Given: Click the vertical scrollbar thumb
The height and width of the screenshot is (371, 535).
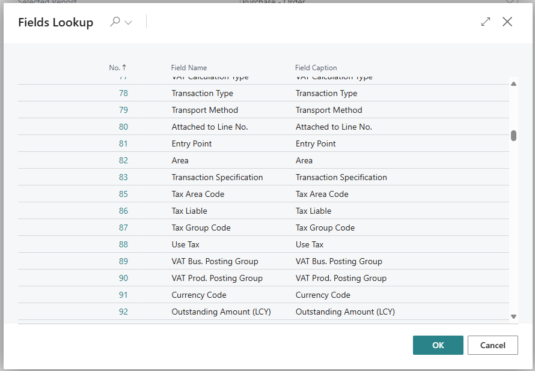Looking at the screenshot, I should (x=513, y=136).
